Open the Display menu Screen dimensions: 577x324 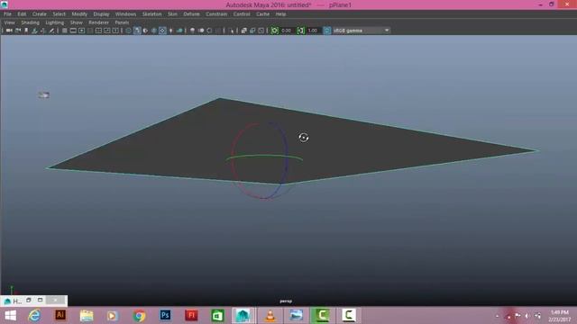tap(101, 14)
